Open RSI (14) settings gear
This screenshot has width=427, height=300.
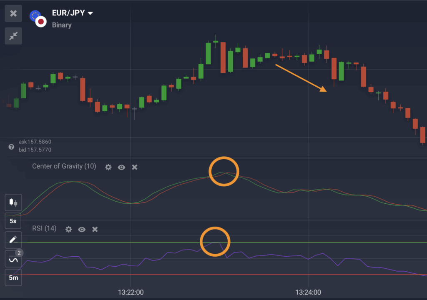pos(69,229)
